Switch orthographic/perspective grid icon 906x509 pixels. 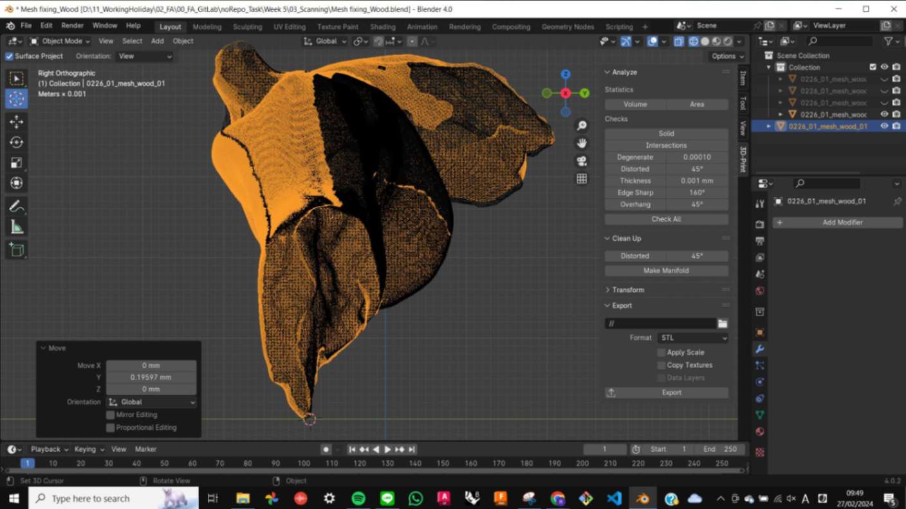coord(582,179)
